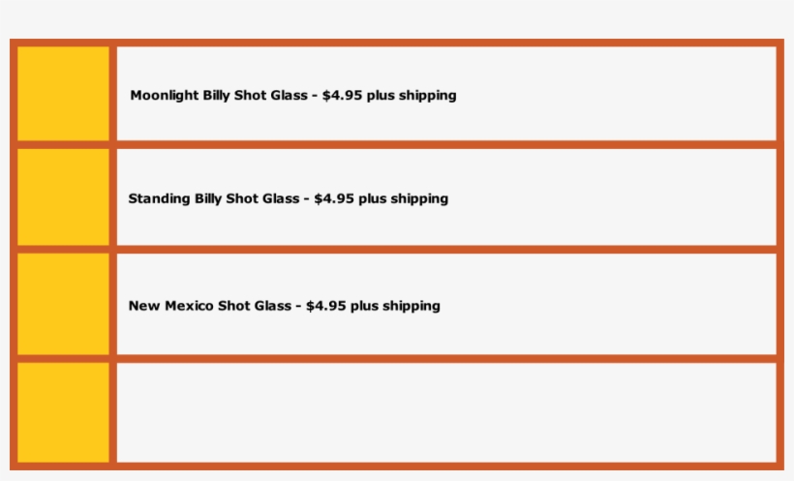Image resolution: width=794 pixels, height=481 pixels.
Task: Click "plus shipping" in New Mexico row
Action: pyautogui.click(x=395, y=306)
